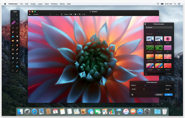Select the Bump effect thumbnail
Screen dimensions: 185x118
tap(168, 39)
